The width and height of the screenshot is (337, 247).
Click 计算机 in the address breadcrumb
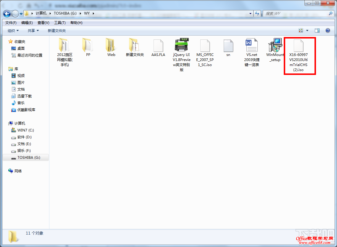point(41,13)
